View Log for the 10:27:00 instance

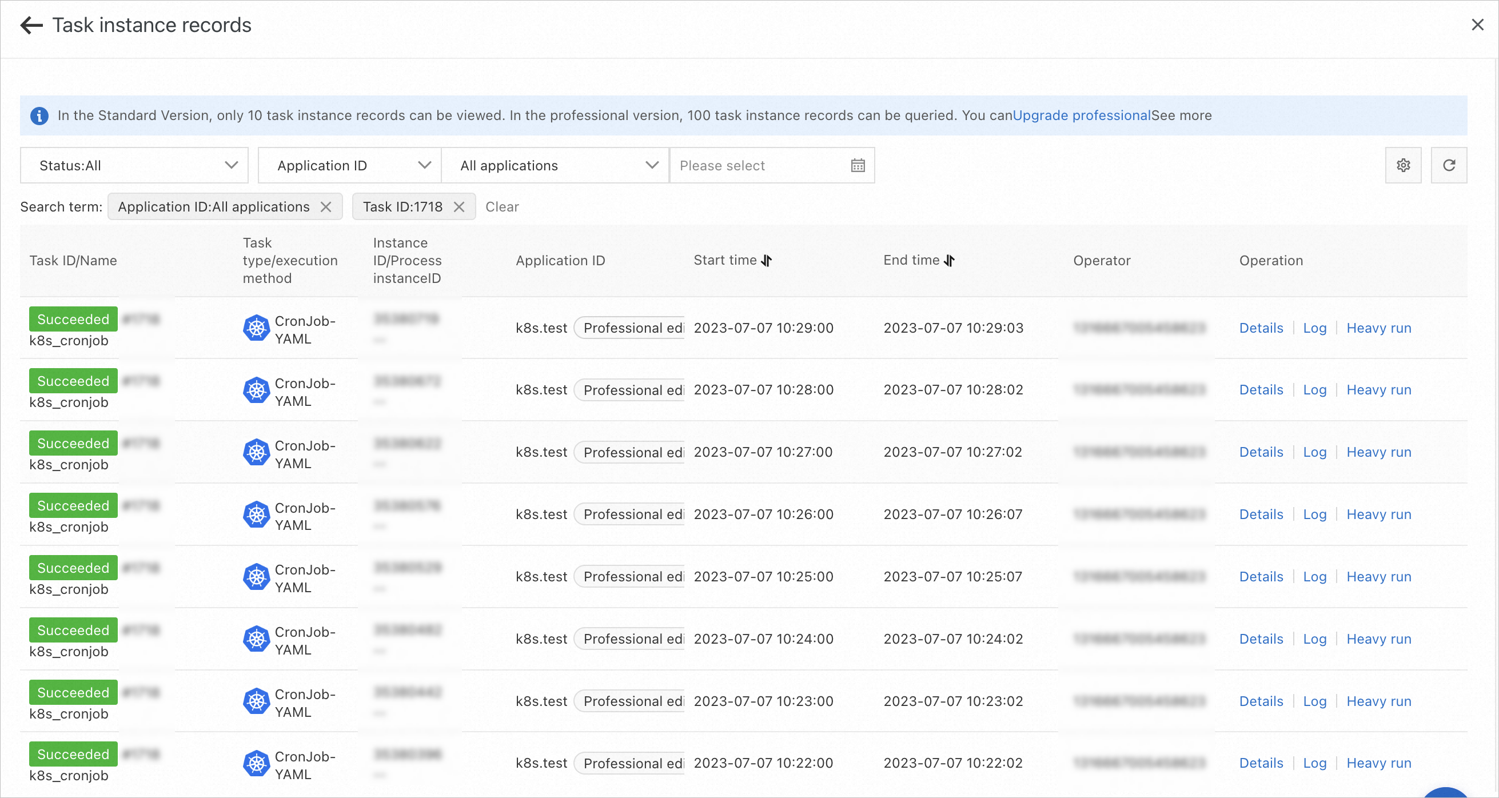[x=1314, y=452]
